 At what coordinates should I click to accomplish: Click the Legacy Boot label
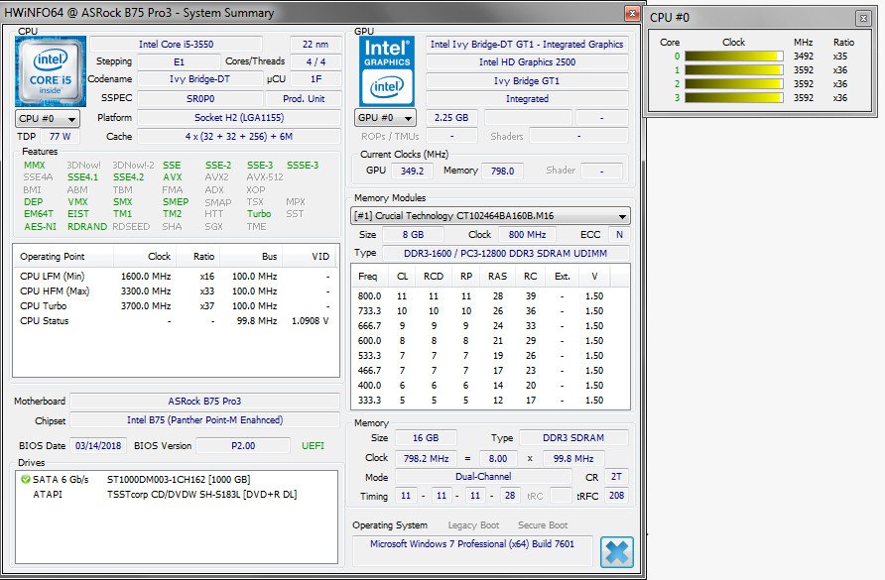(473, 525)
